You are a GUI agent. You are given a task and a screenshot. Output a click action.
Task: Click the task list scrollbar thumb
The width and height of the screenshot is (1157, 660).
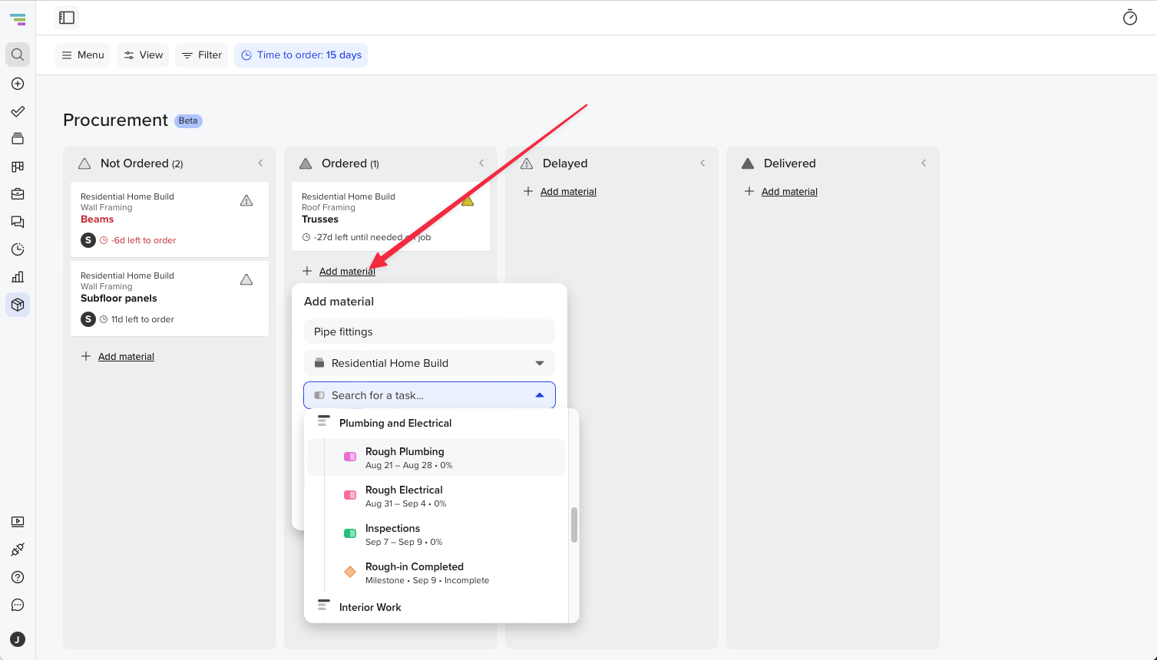pos(574,525)
